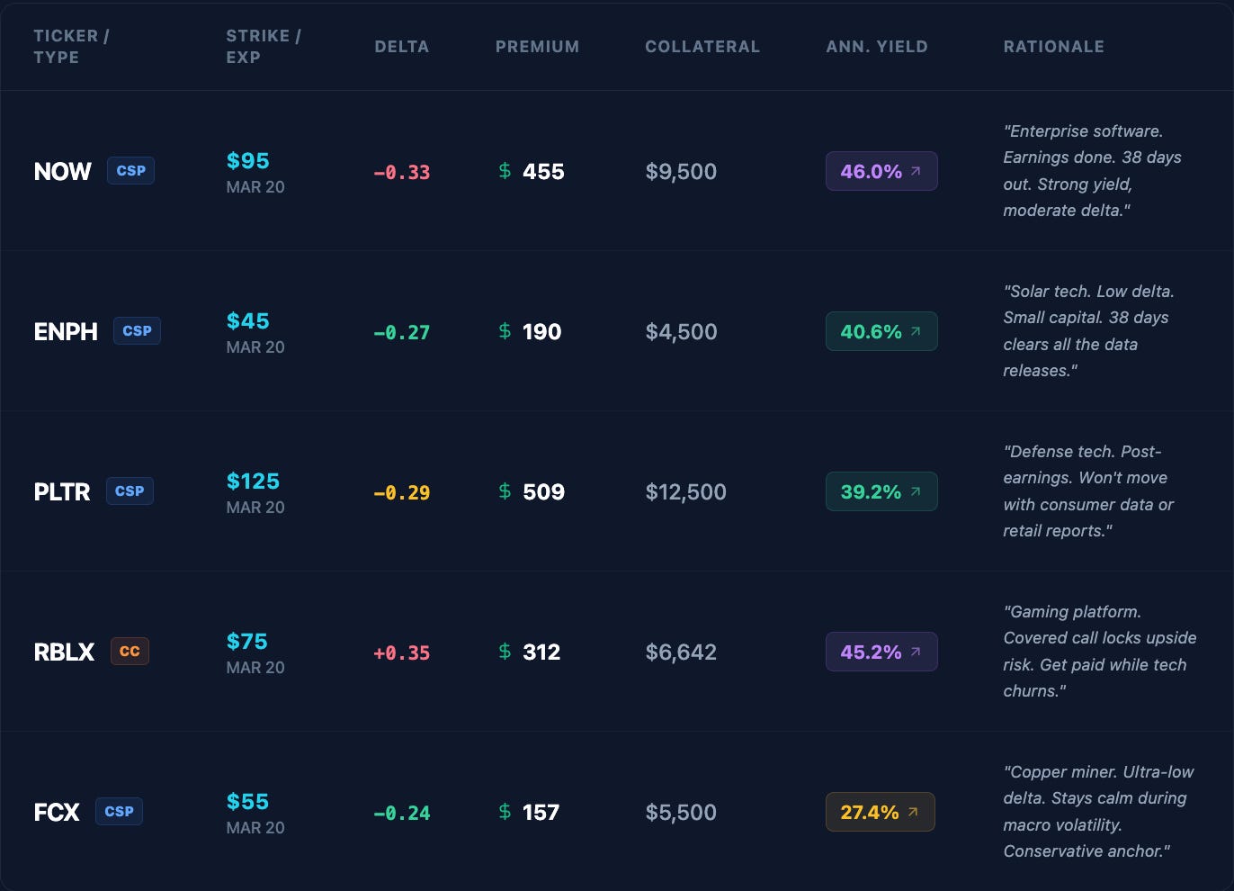The image size is (1234, 891).
Task: Click the $9,500 collateral amount
Action: [x=681, y=171]
